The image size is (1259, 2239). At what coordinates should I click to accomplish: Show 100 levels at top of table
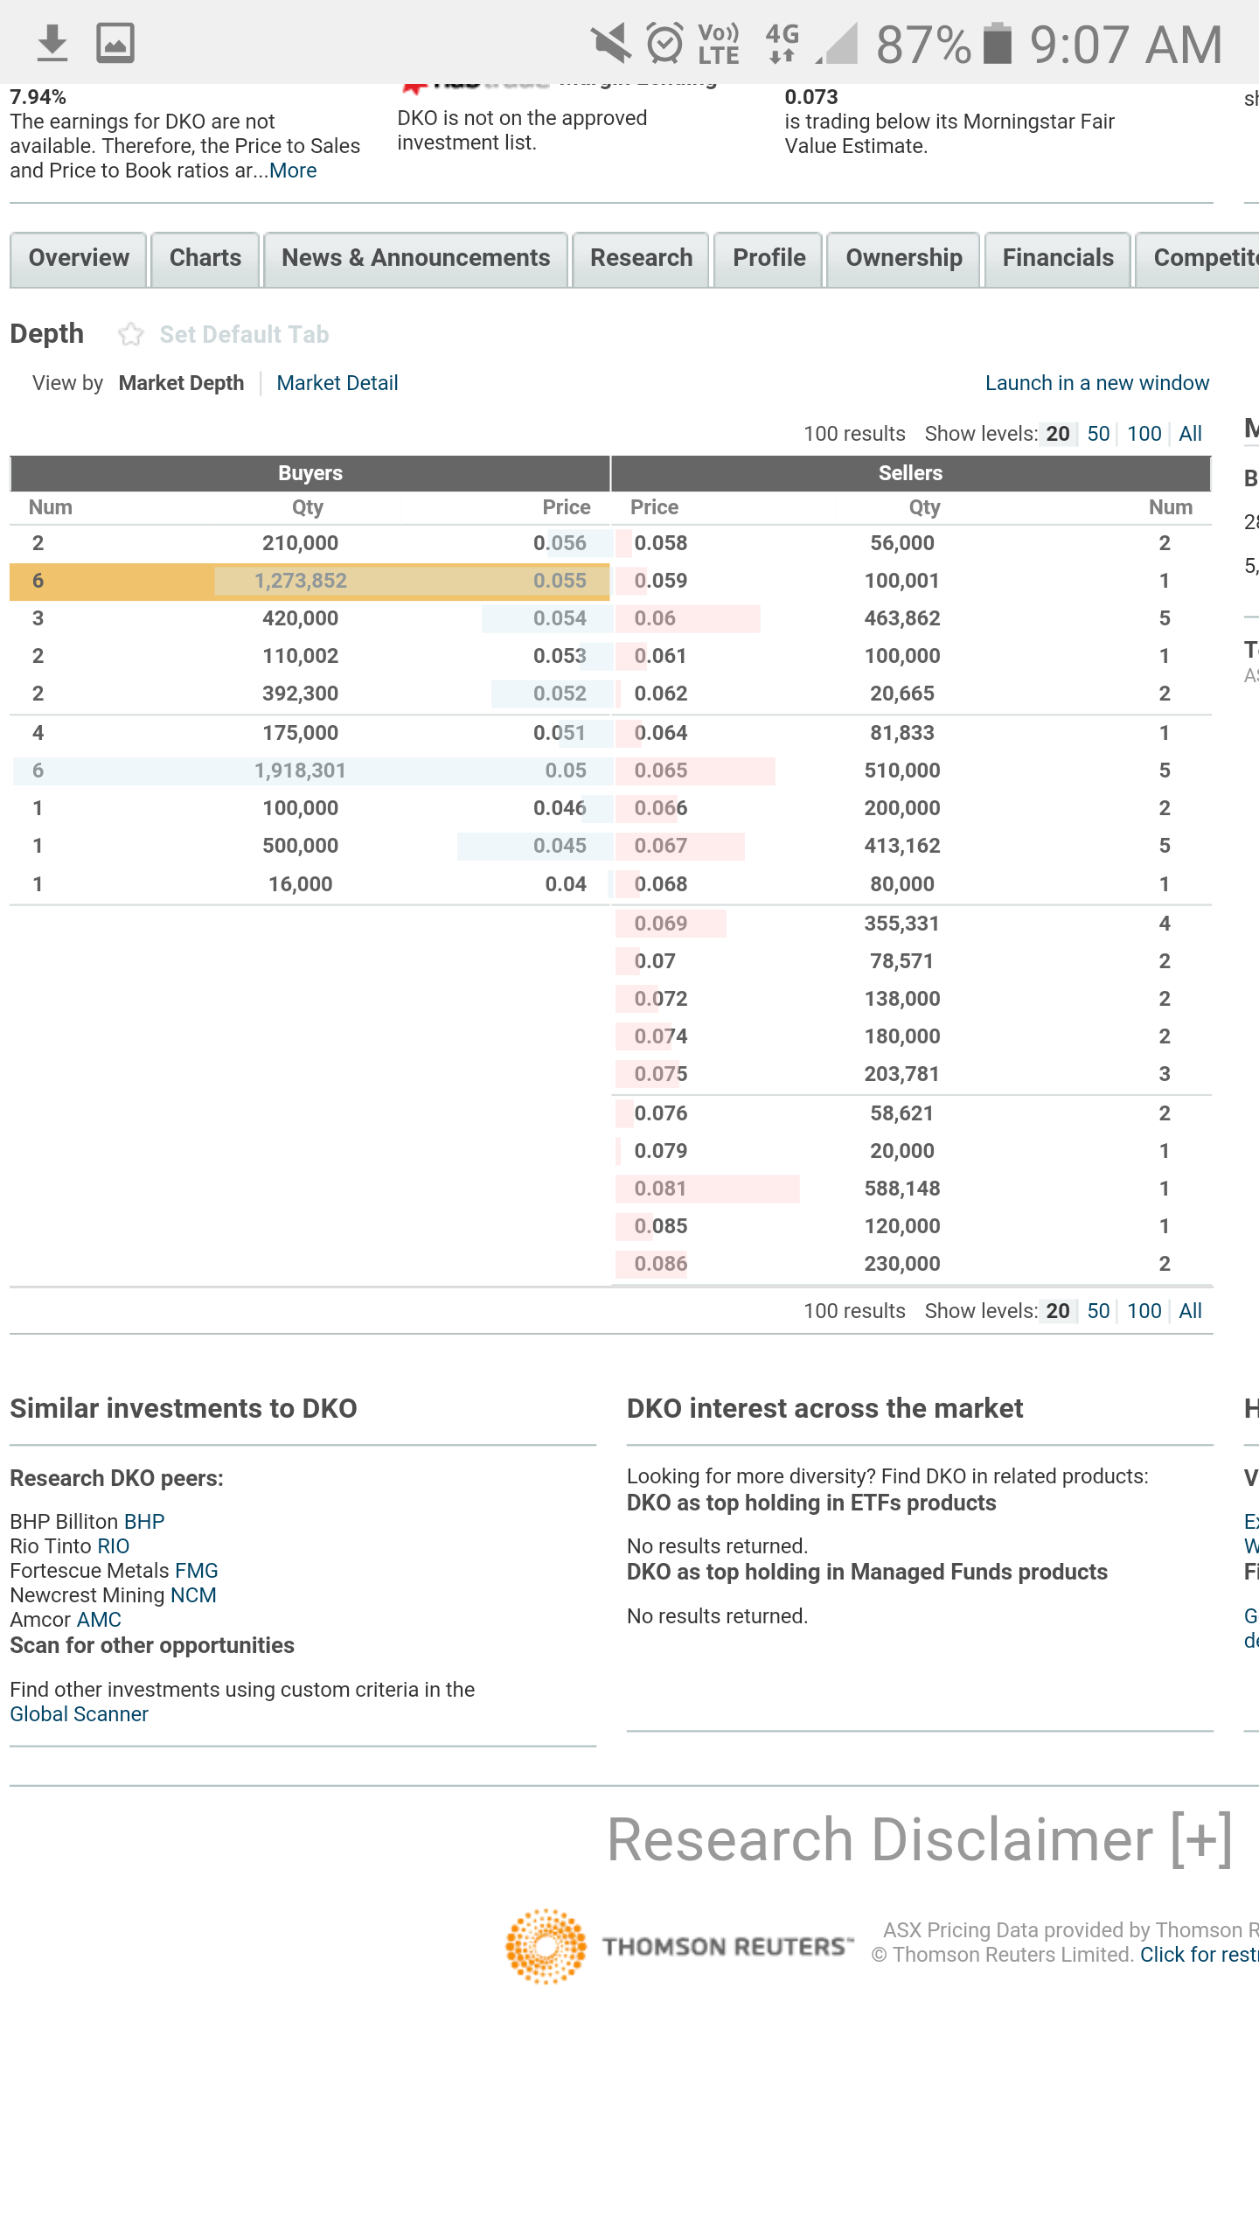[1144, 434]
